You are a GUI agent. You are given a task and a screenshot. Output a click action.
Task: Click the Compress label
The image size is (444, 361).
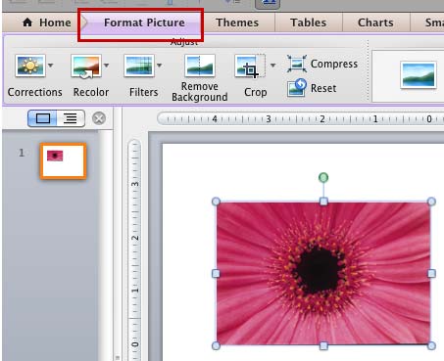pos(334,64)
